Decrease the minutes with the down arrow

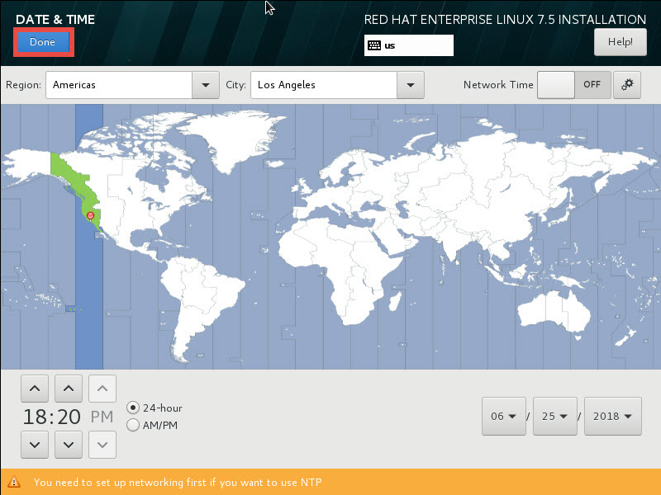point(68,445)
